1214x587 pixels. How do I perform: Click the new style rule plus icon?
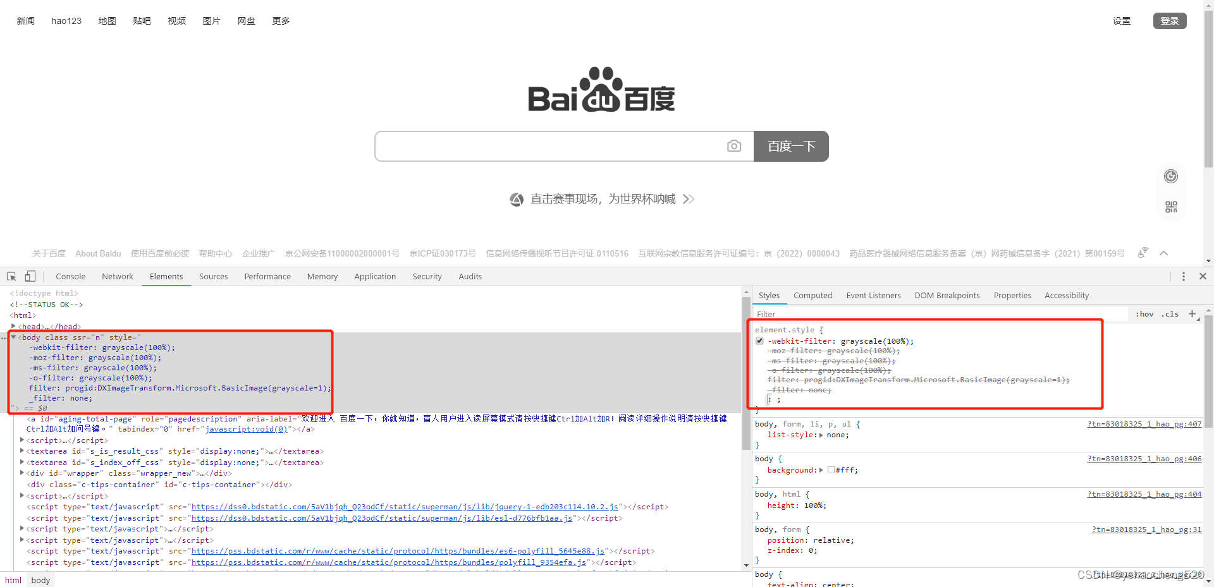pyautogui.click(x=1194, y=314)
